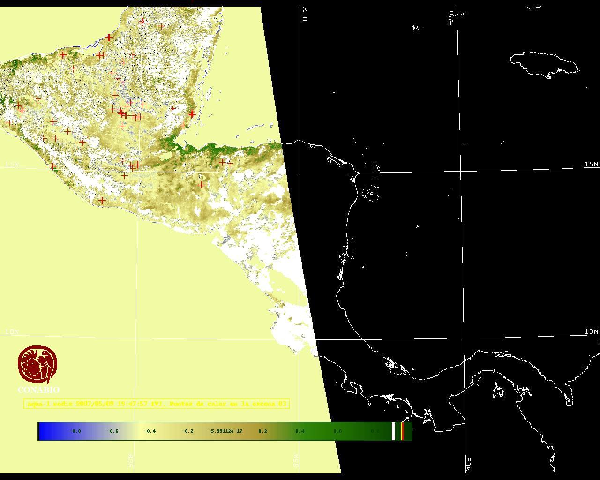Click the 0.2 value on the color scale
600x480 pixels.
point(262,431)
